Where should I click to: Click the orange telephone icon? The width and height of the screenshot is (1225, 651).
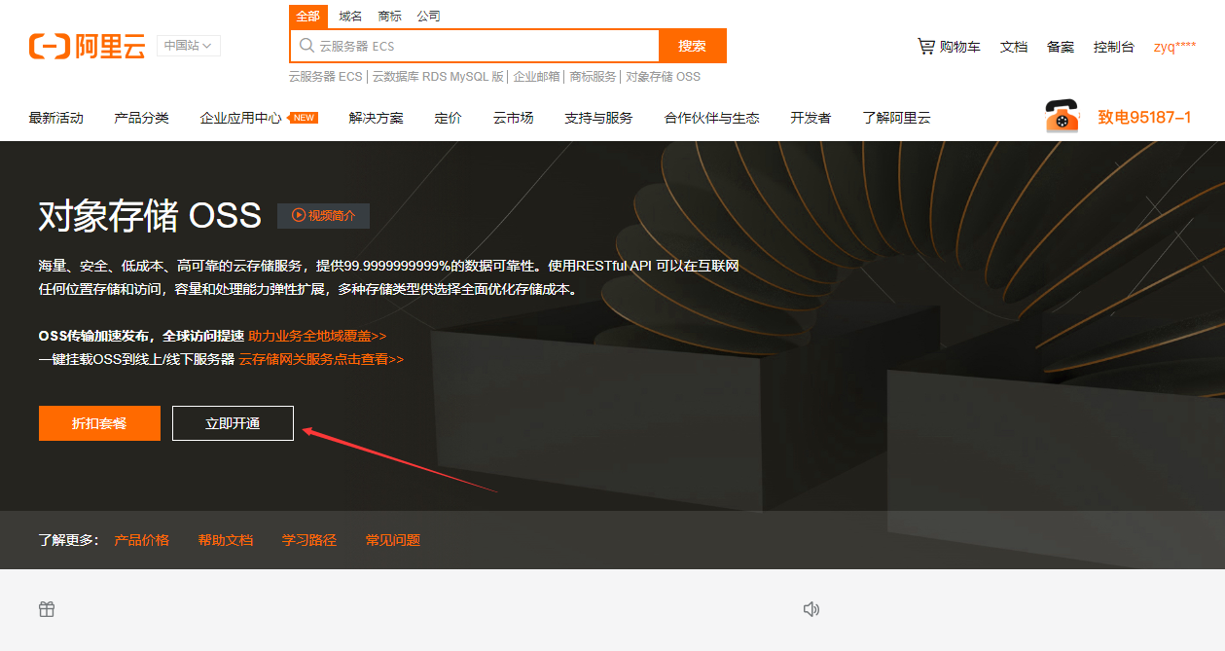(x=1063, y=117)
